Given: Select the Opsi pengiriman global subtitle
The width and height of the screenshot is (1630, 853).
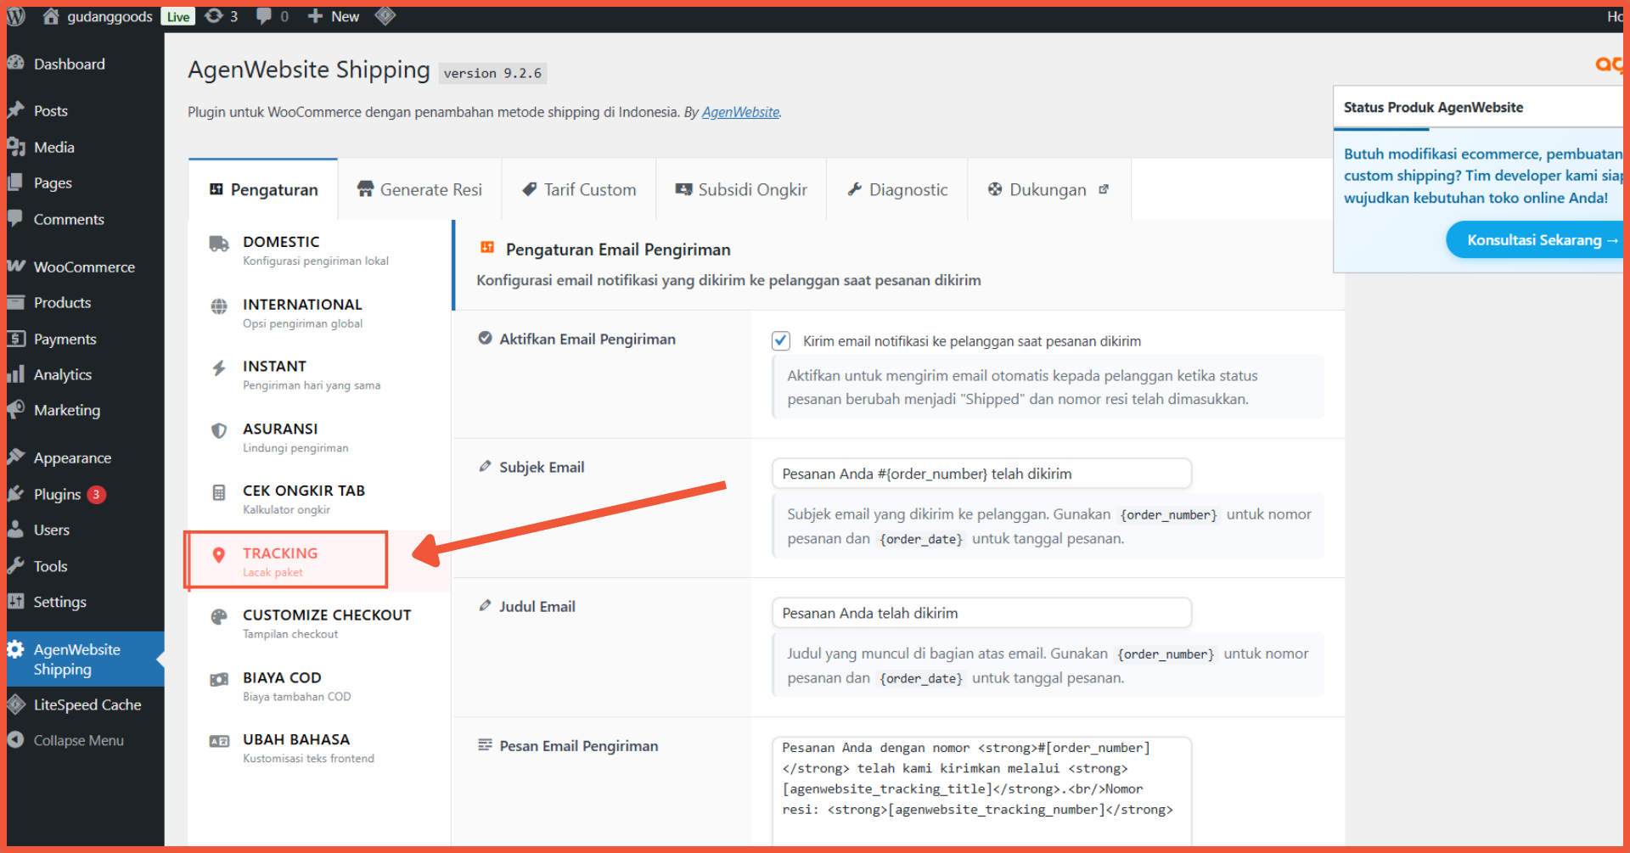Looking at the screenshot, I should click(302, 323).
